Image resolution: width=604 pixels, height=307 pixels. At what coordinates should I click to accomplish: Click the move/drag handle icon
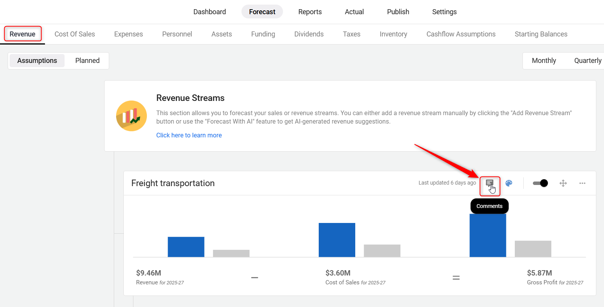point(563,183)
